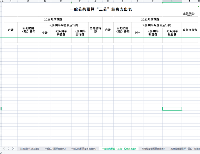200x154 pixels.
Task: Click the next sheet navigation arrow
Action: 9,148
